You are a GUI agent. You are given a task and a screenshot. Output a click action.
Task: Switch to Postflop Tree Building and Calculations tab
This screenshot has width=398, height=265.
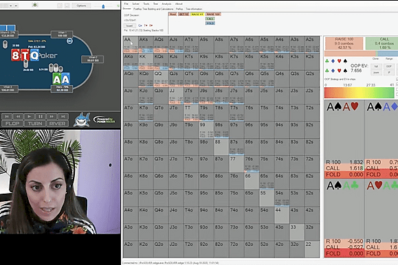pos(153,9)
